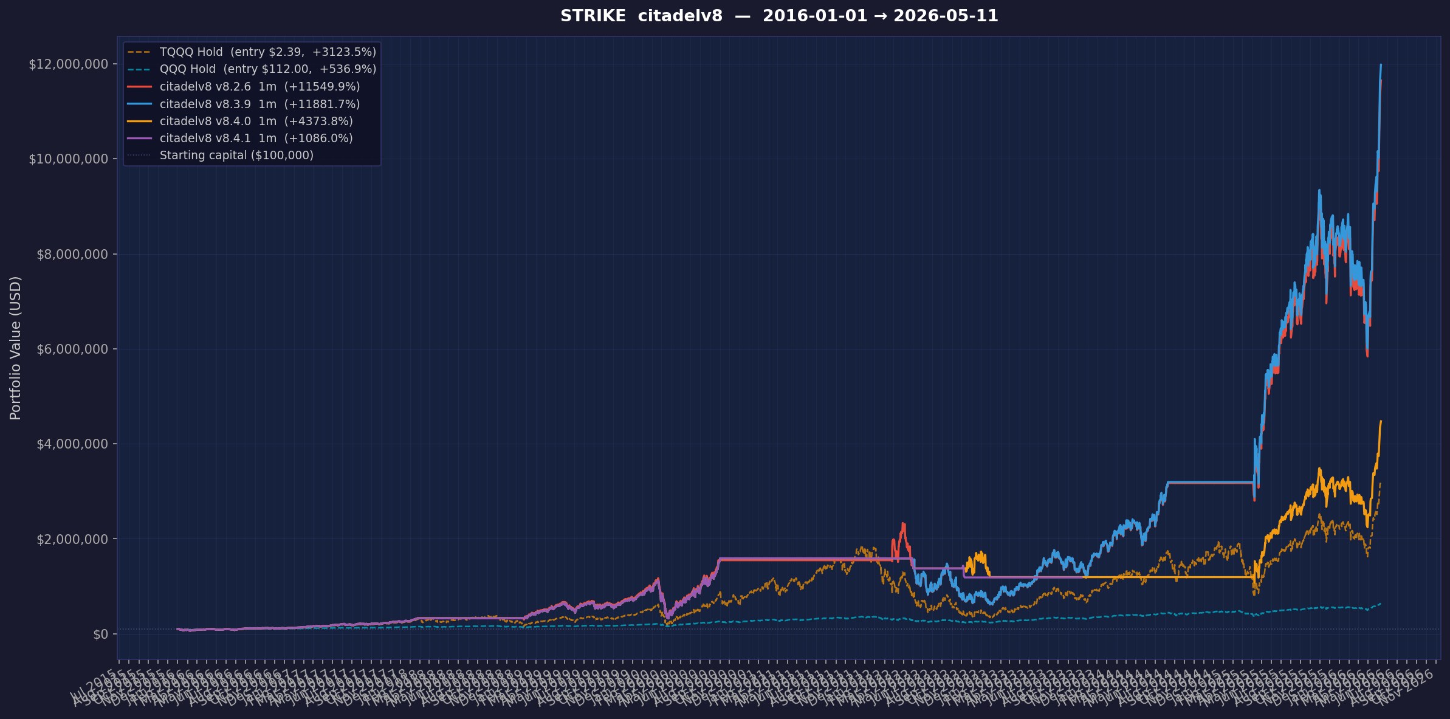Toggle citadelv8 v8.4.0 legend entry
The image size is (1450, 719).
coord(240,121)
